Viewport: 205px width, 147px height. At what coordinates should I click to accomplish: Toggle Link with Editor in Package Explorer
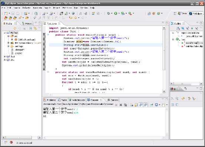(35, 29)
